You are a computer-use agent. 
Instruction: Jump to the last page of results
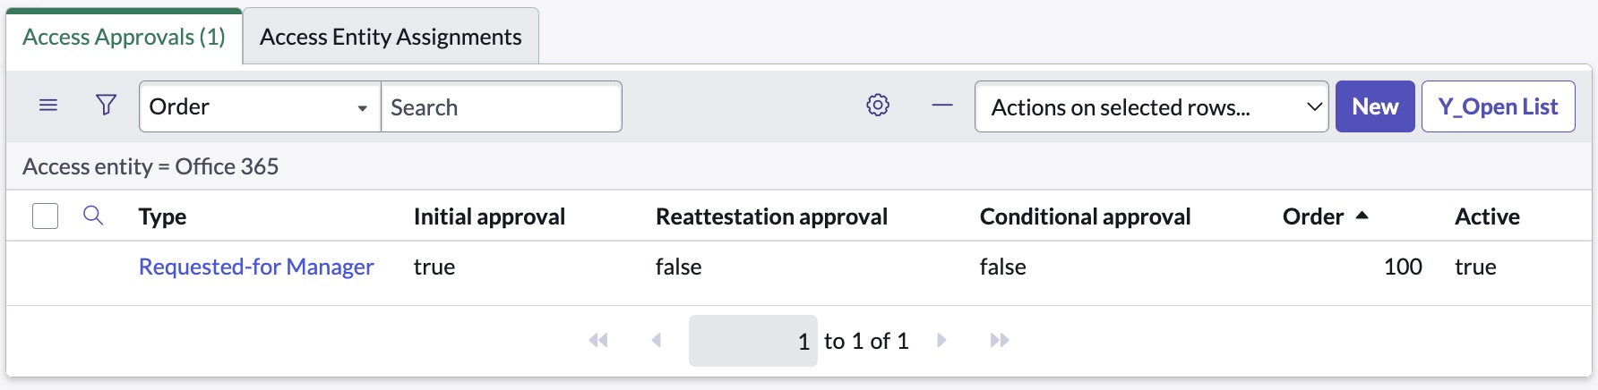(x=1000, y=340)
